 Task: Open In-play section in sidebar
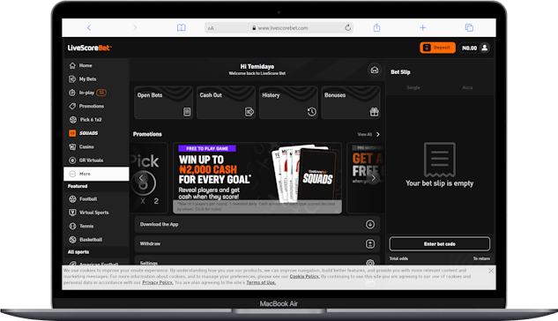(x=96, y=93)
